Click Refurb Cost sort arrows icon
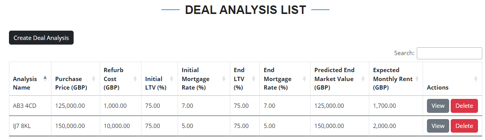This screenshot has height=140, width=485. 135,79
